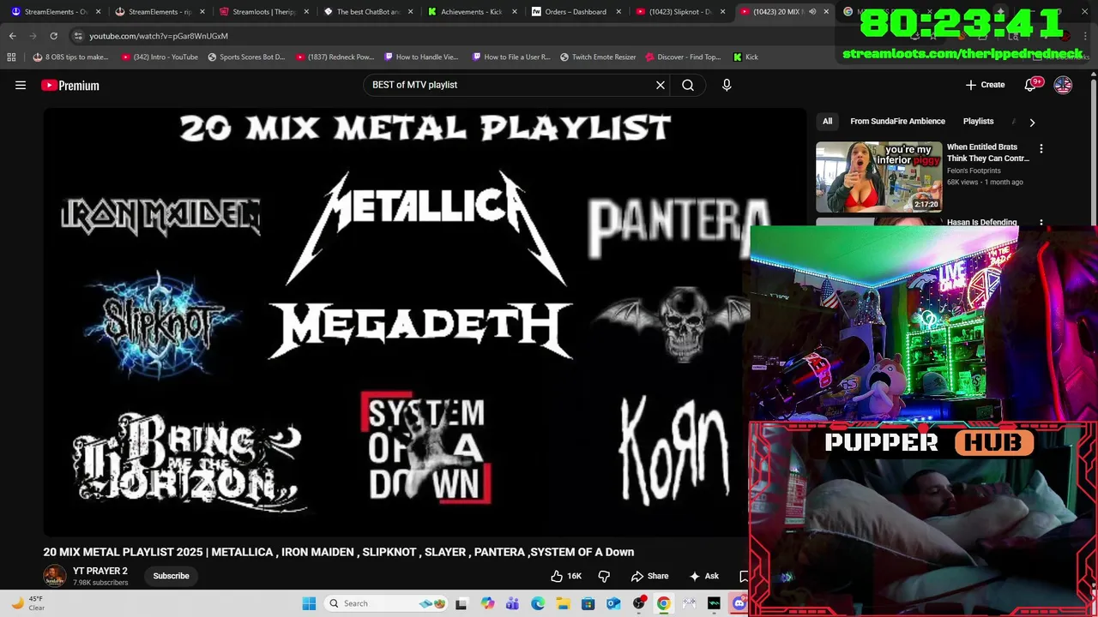Select the All filter chip
Image resolution: width=1098 pixels, height=617 pixels.
827,122
